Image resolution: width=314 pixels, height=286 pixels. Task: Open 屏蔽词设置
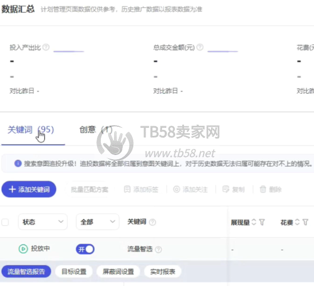118,272
